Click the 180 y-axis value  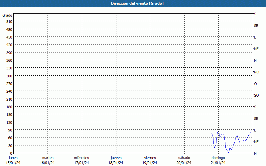pyautogui.click(x=9, y=107)
